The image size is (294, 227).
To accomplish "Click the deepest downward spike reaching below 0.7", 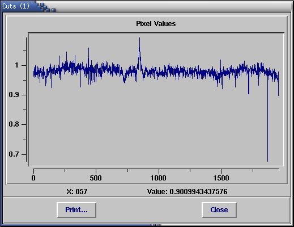I will (267, 161).
